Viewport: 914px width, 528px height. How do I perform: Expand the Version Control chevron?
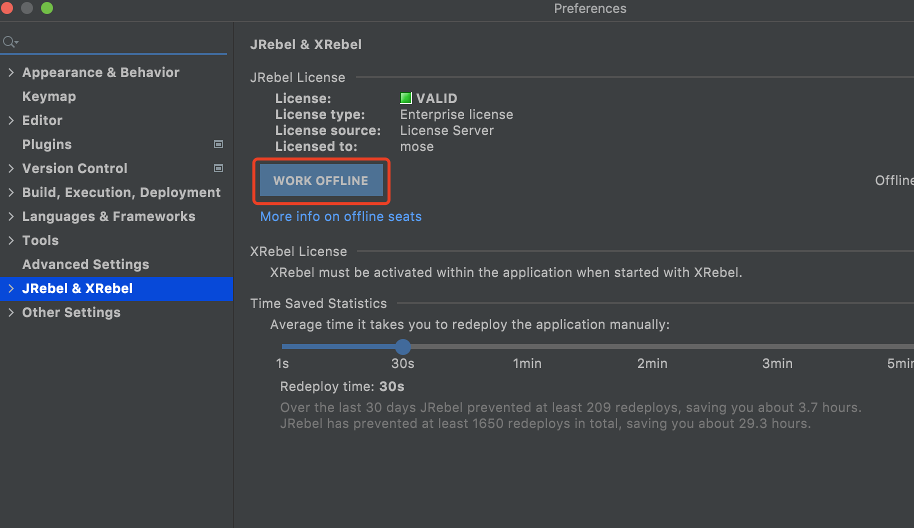pyautogui.click(x=11, y=168)
